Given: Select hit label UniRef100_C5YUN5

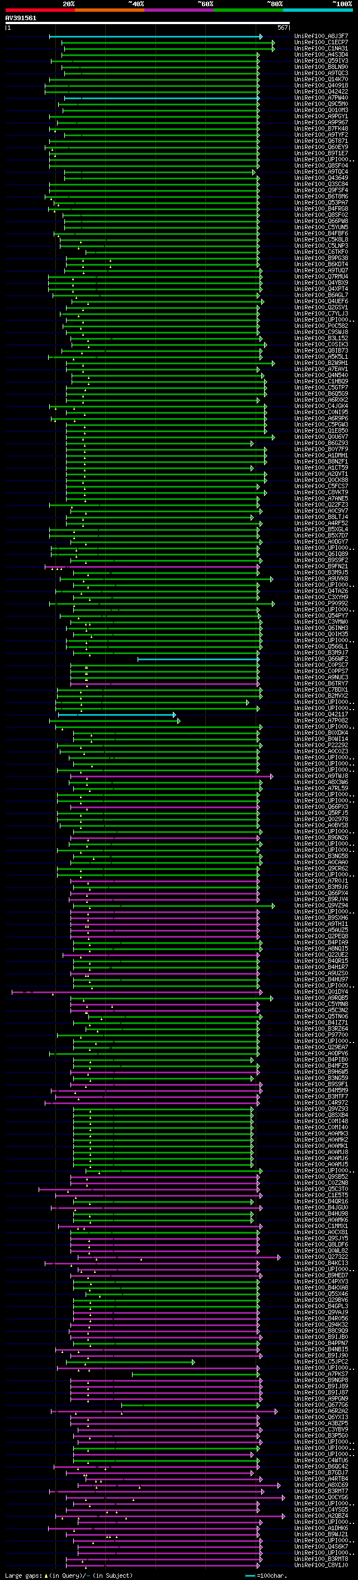Looking at the screenshot, I should coord(321,227).
